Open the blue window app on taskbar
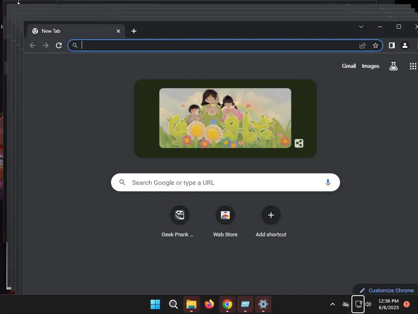Viewport: 418px width, 314px height. [x=245, y=304]
